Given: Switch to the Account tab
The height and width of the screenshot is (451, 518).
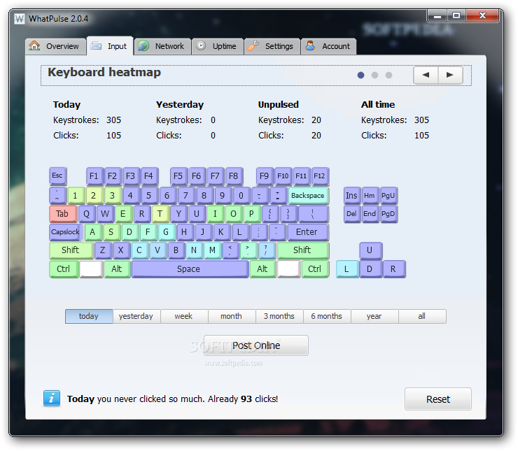Looking at the screenshot, I should click(329, 46).
